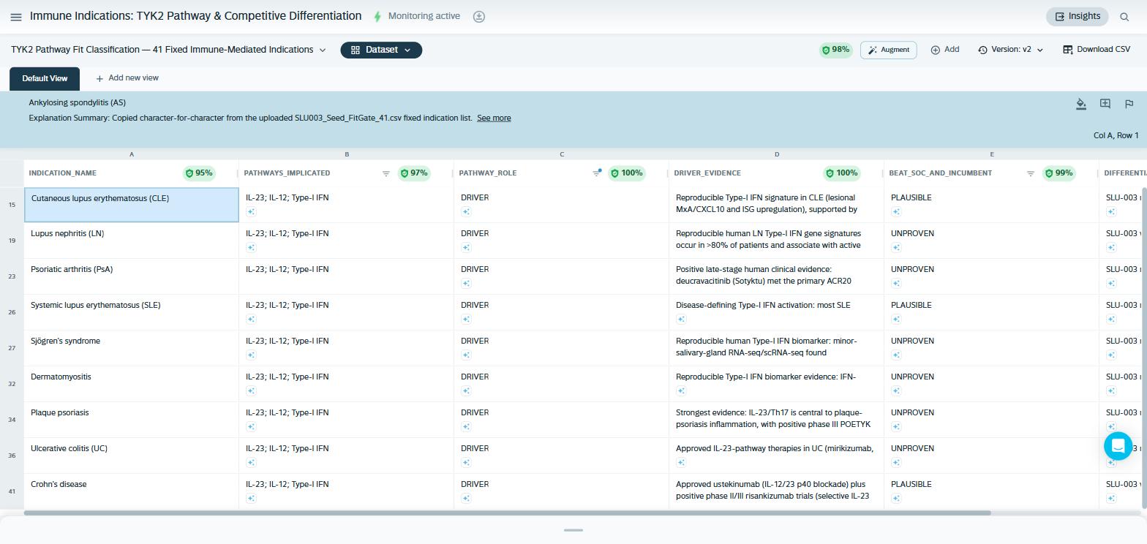Screen dimensions: 1147x544
Task: Open the Version: v2 dropdown
Action: point(1011,50)
